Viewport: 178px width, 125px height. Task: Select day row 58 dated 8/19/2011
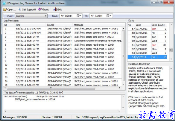147,33
